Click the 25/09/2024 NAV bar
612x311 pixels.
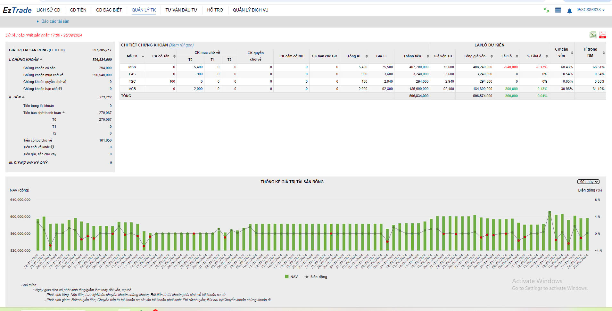[587, 234]
